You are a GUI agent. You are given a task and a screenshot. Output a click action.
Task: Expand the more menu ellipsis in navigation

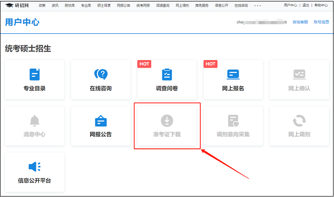[257, 5]
